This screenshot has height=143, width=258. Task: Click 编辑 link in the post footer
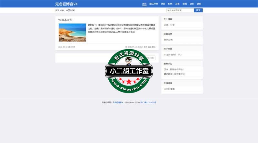(x=150, y=47)
